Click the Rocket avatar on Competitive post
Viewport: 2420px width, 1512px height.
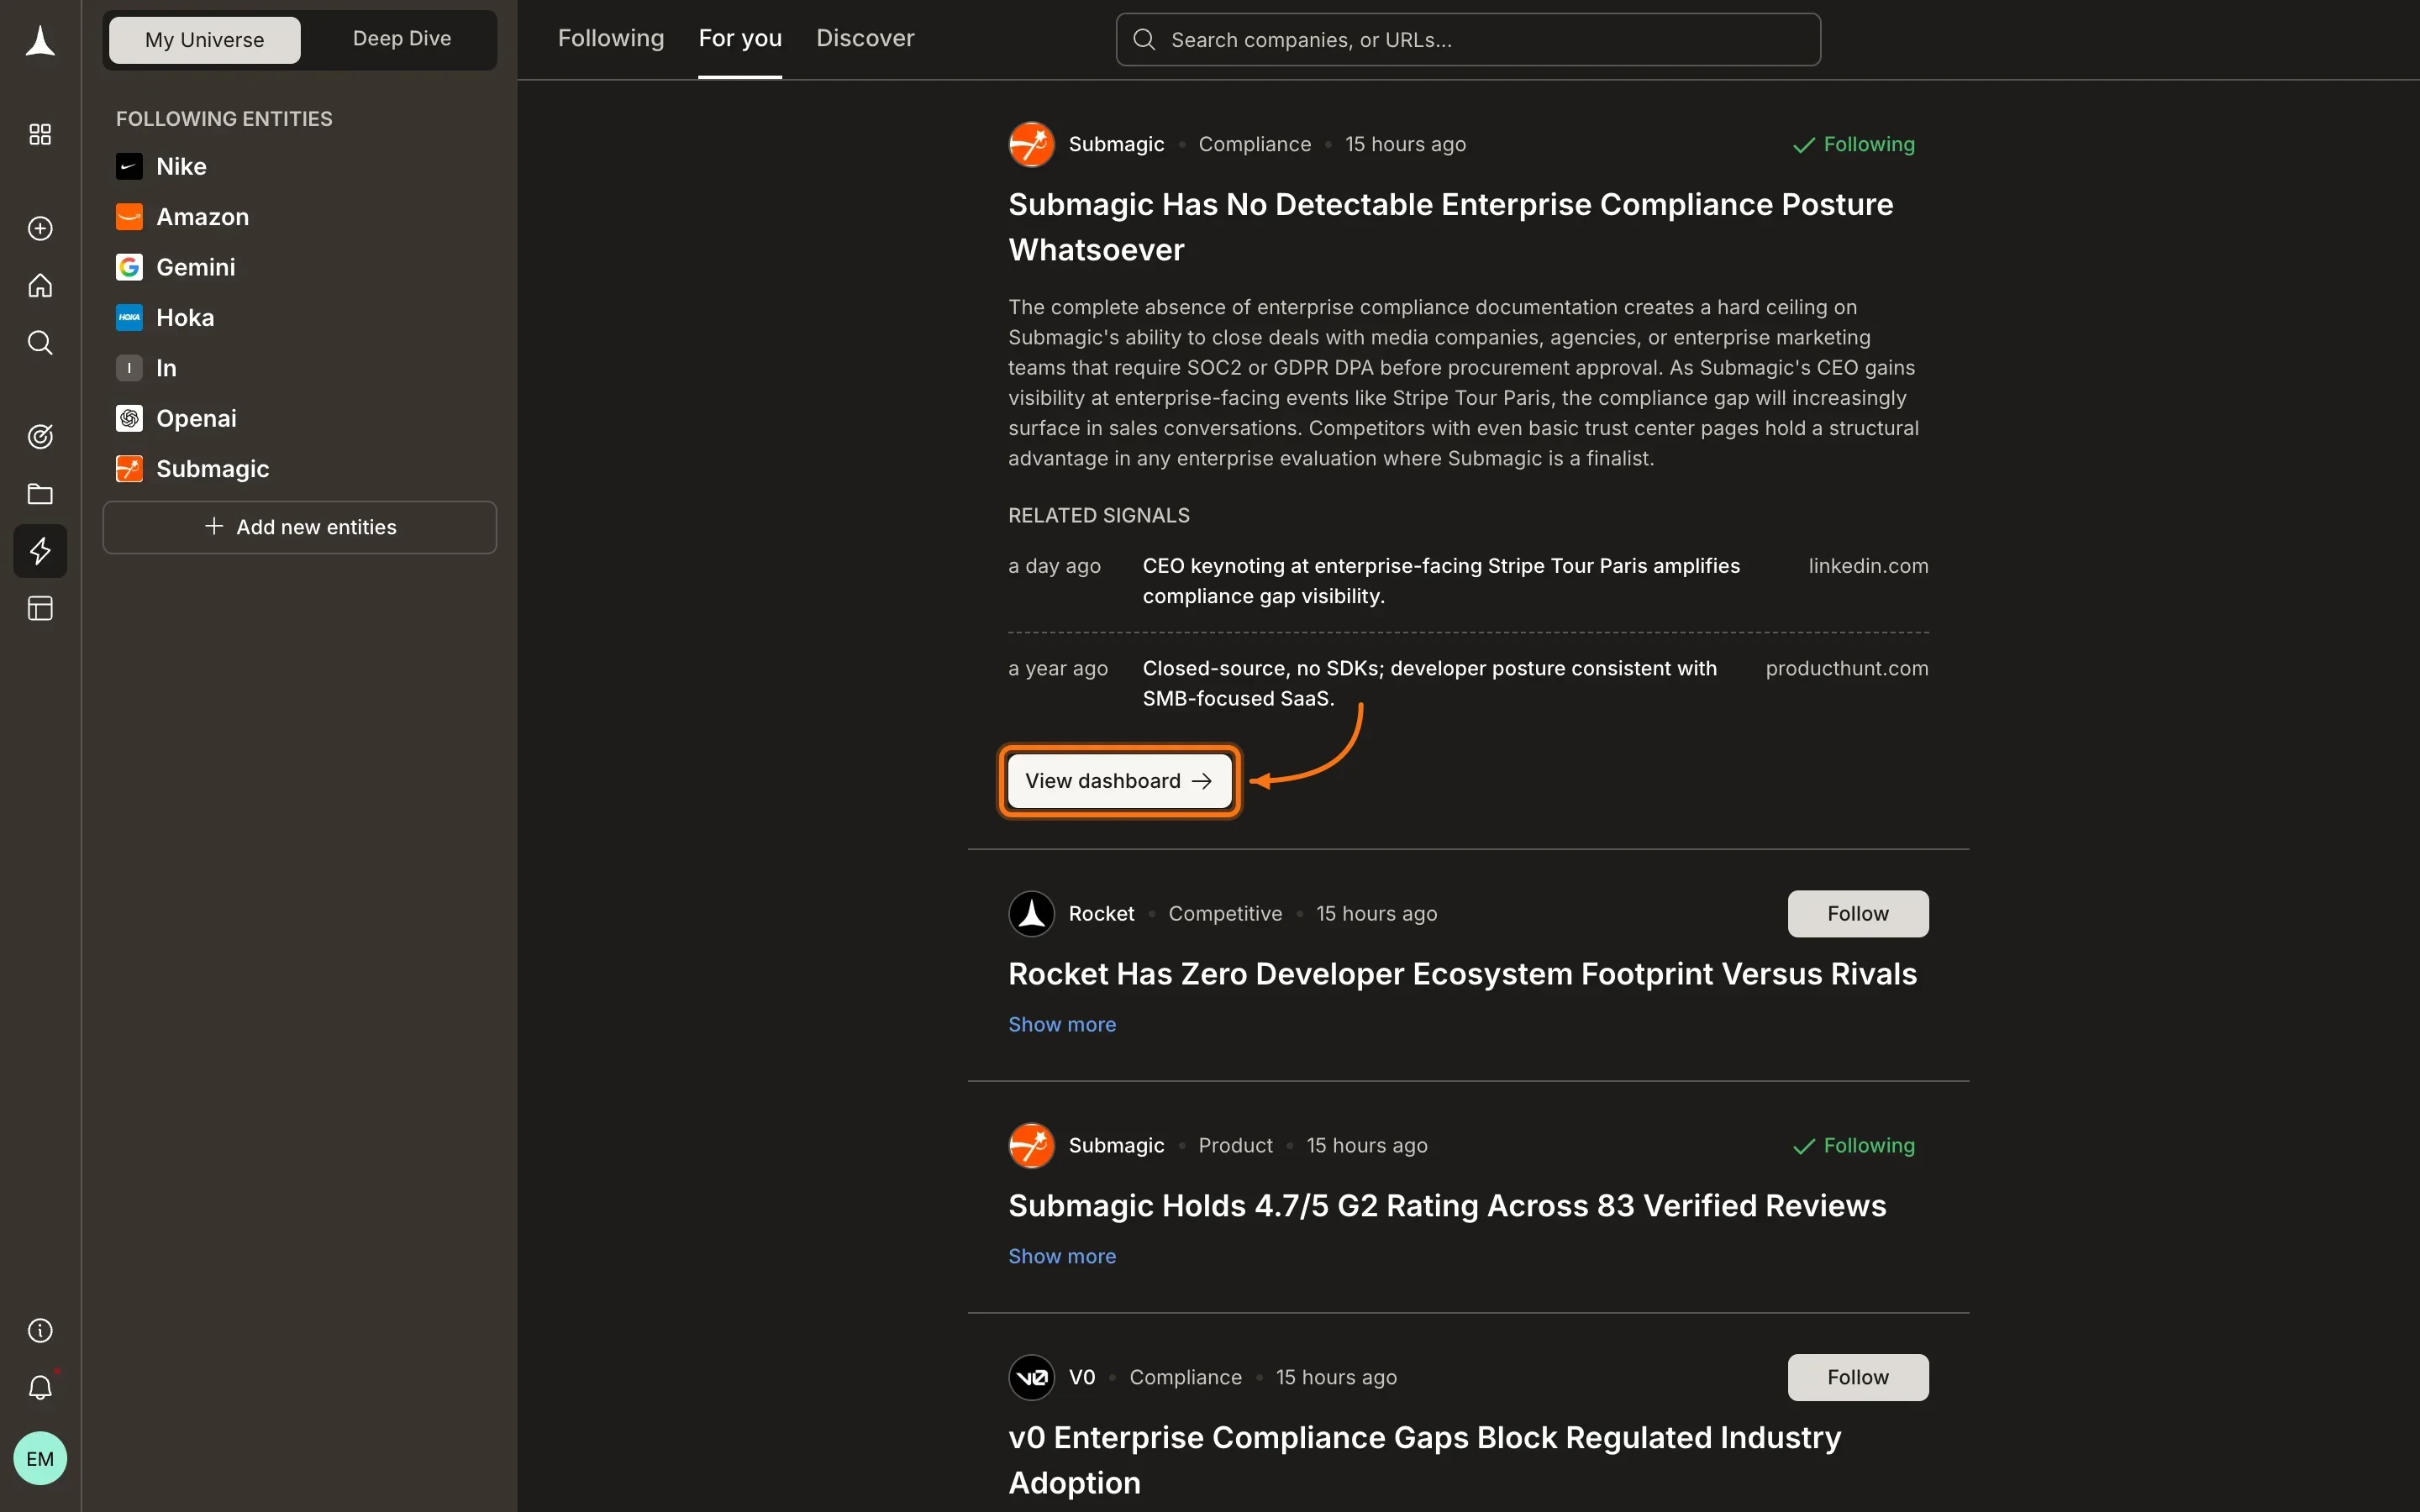[1031, 913]
